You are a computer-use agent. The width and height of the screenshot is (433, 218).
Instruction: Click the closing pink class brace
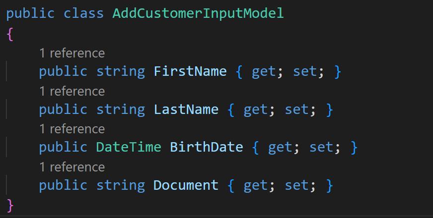10,206
